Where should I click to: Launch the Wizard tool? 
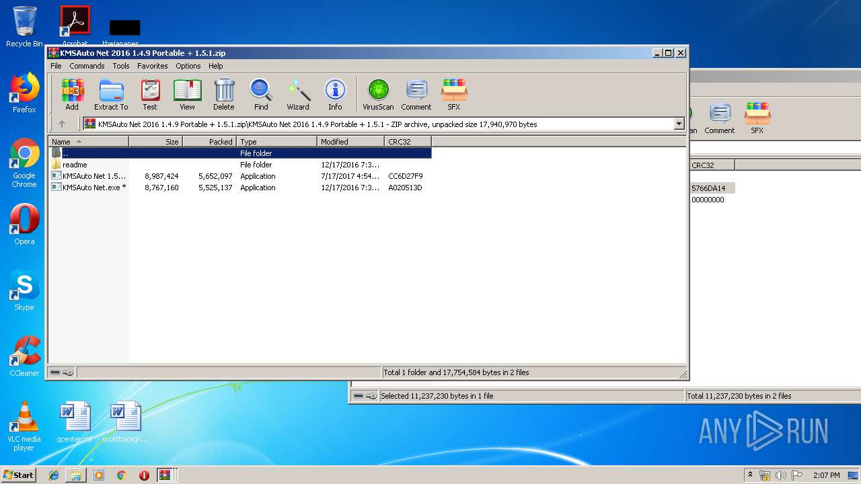pos(298,94)
